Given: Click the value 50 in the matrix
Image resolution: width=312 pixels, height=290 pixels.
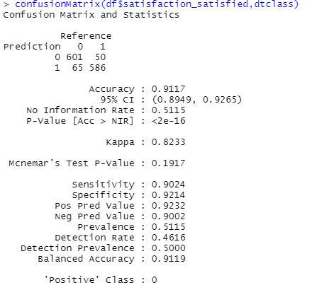Looking at the screenshot, I should 101,57.
